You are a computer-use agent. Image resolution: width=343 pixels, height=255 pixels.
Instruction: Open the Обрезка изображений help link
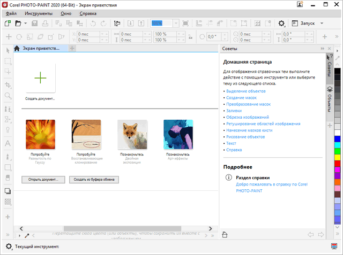pyautogui.click(x=247, y=117)
